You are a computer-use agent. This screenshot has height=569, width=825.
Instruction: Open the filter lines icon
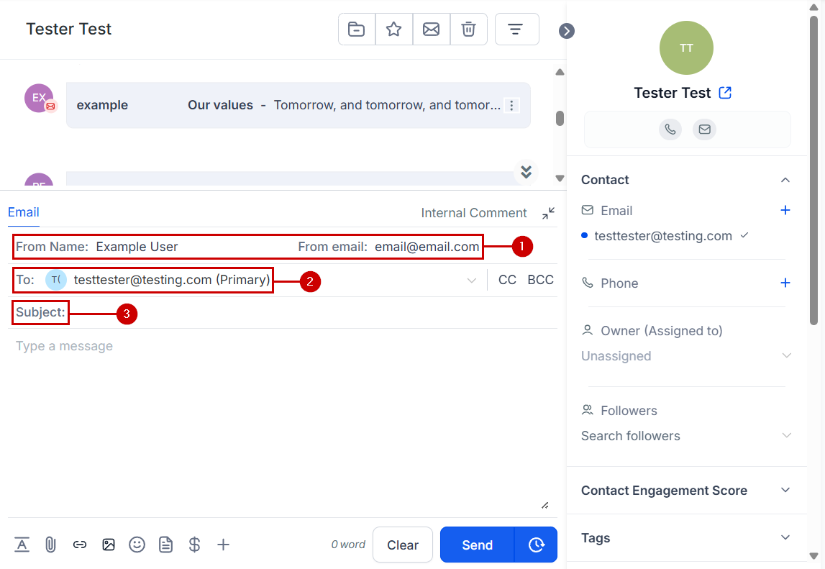click(x=516, y=29)
